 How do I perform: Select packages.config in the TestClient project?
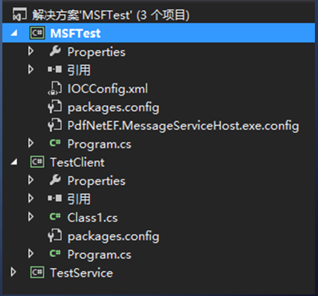[113, 236]
